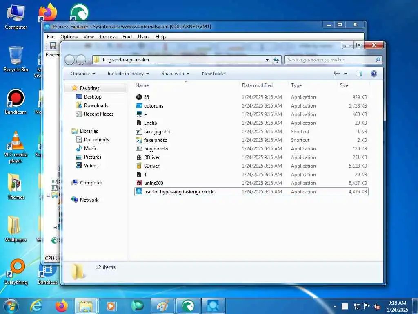418x314 pixels.
Task: Click the Paint taskbar button
Action: 162,306
